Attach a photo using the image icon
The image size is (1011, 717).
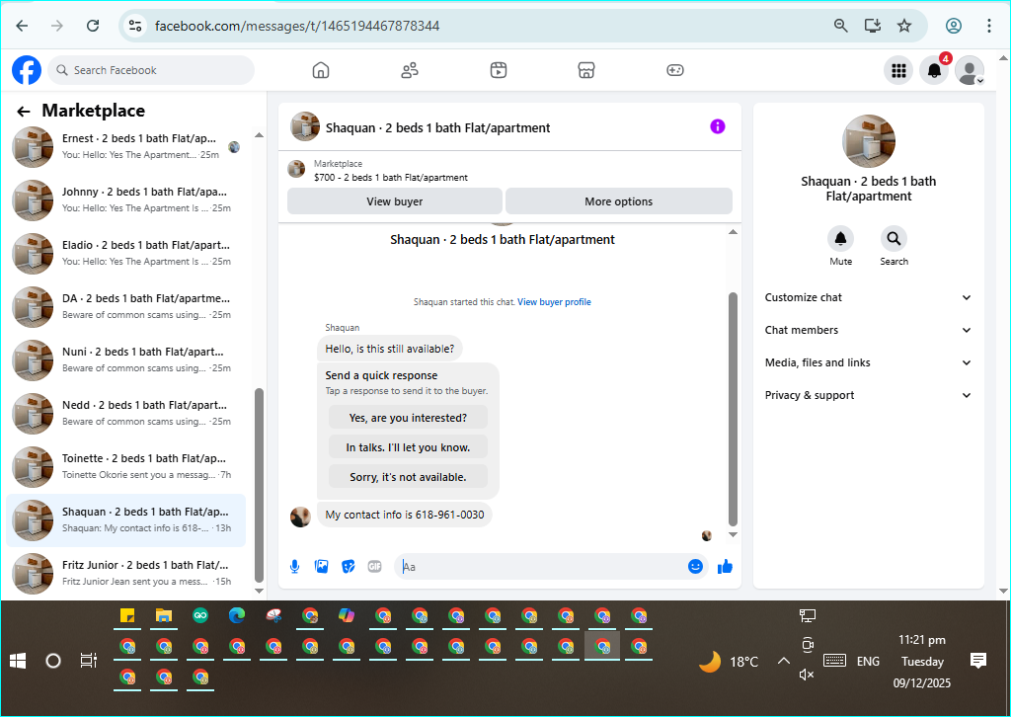pyautogui.click(x=321, y=567)
